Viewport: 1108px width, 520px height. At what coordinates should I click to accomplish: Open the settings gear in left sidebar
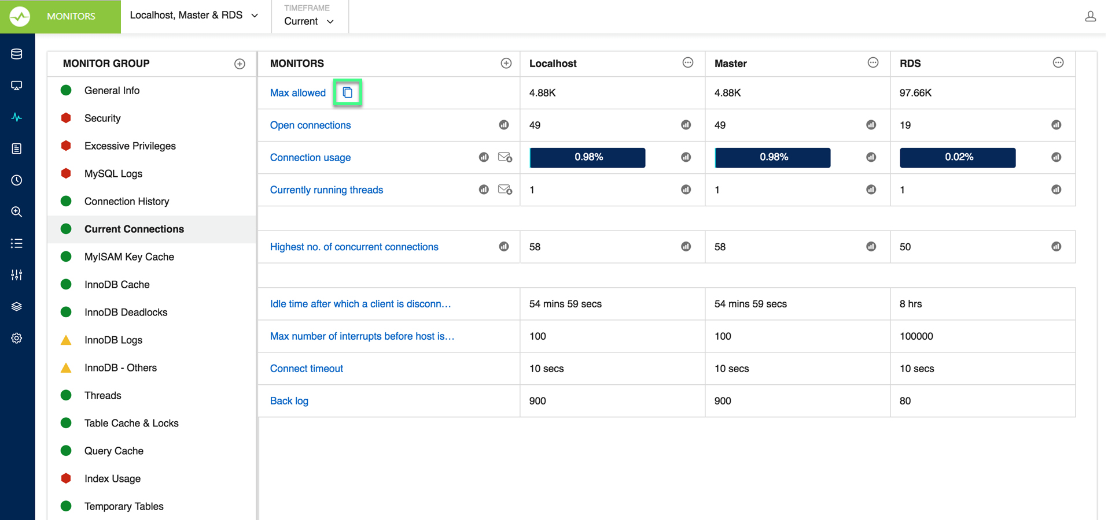[17, 338]
